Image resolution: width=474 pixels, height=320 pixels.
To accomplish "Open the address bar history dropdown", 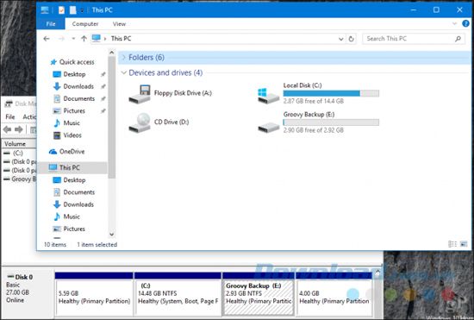I will 340,39.
